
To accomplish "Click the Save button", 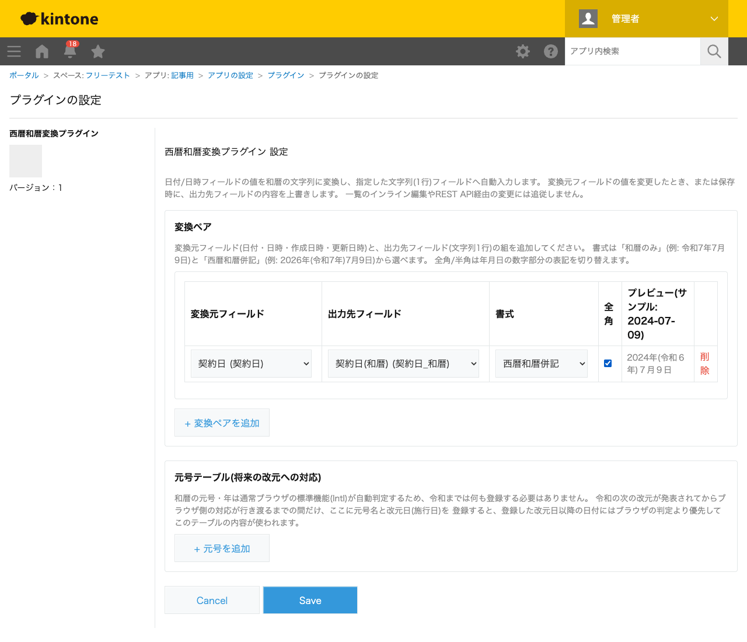I will pyautogui.click(x=310, y=600).
